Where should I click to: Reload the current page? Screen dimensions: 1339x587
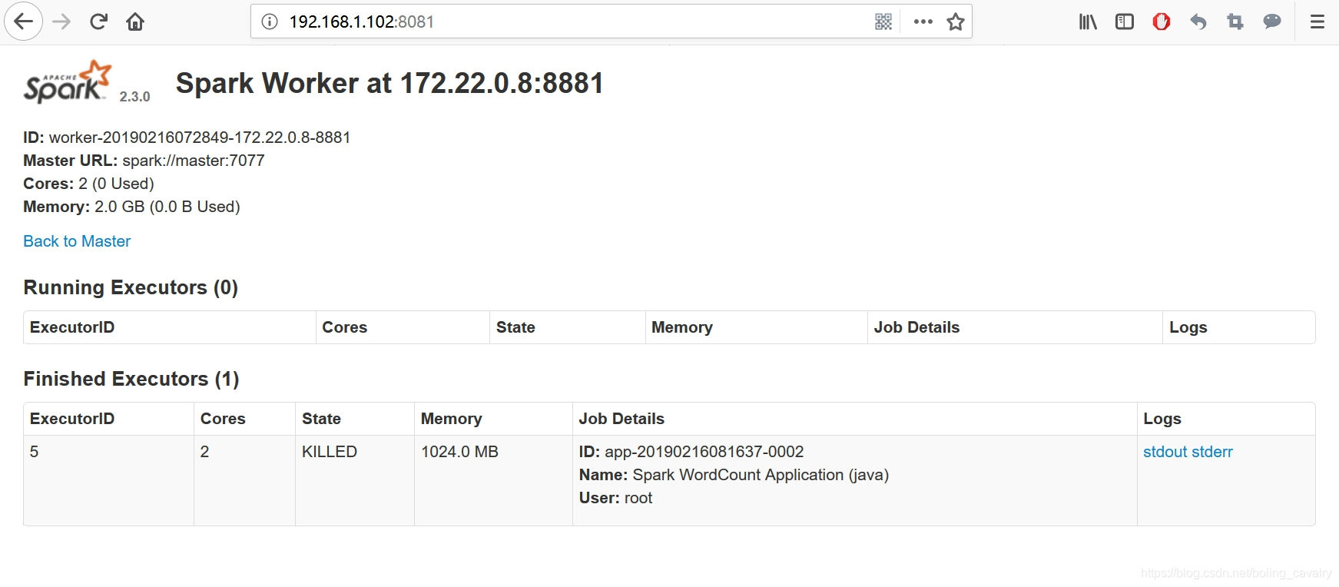pyautogui.click(x=98, y=22)
